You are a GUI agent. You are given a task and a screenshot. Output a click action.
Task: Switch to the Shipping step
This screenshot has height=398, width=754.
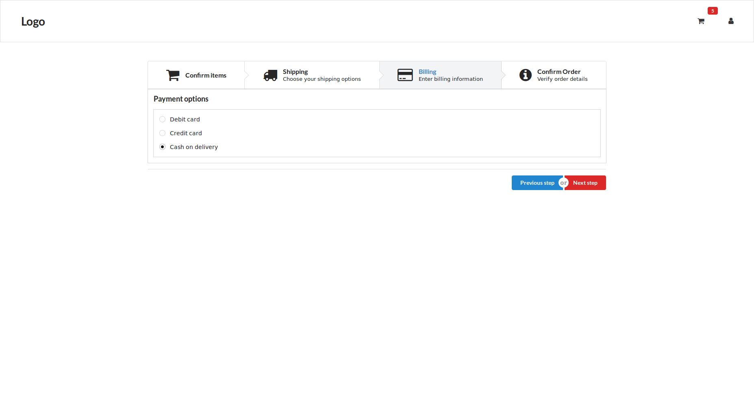pos(312,75)
